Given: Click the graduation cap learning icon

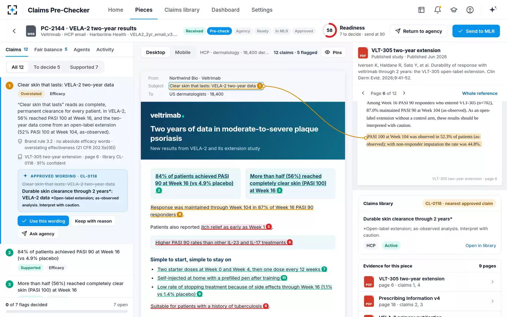Looking at the screenshot, I should point(454,10).
